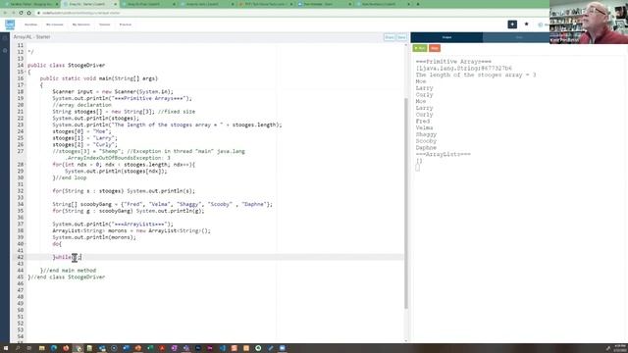Click the code line stooges[0] = "Moe"
628x353 pixels.
pyautogui.click(x=82, y=131)
